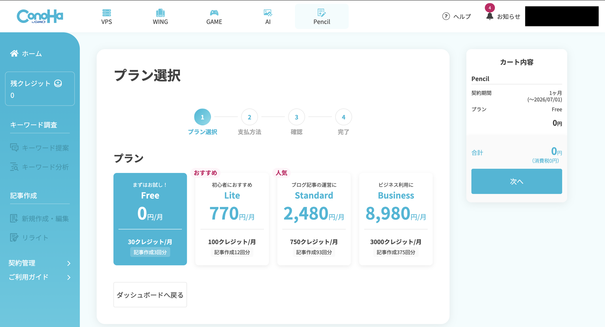Expand the 契約管理 menu chevron
The height and width of the screenshot is (327, 605).
[69, 263]
